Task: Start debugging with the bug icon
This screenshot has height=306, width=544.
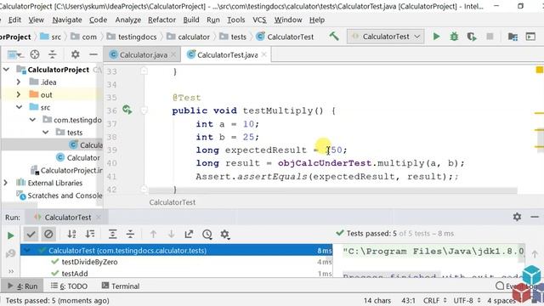Action: pyautogui.click(x=454, y=37)
